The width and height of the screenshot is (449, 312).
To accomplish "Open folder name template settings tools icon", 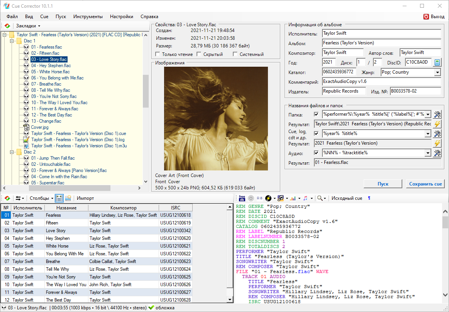I will click(437, 114).
